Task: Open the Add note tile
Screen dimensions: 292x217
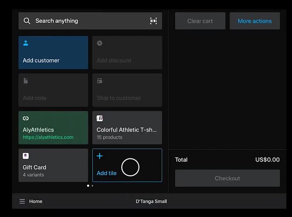Action: point(53,90)
